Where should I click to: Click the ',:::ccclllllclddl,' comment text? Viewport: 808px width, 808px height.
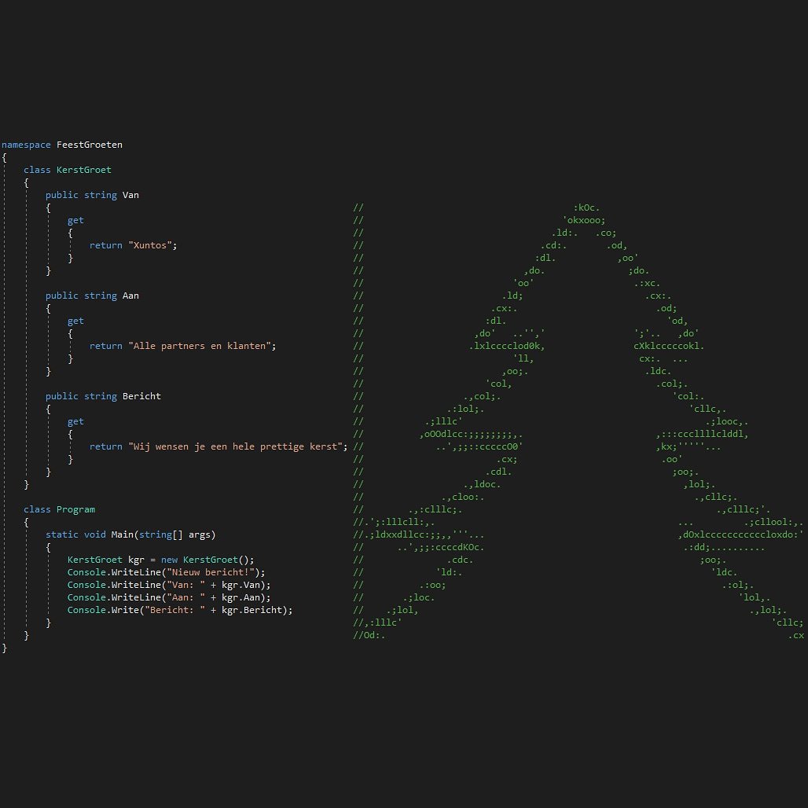point(702,435)
